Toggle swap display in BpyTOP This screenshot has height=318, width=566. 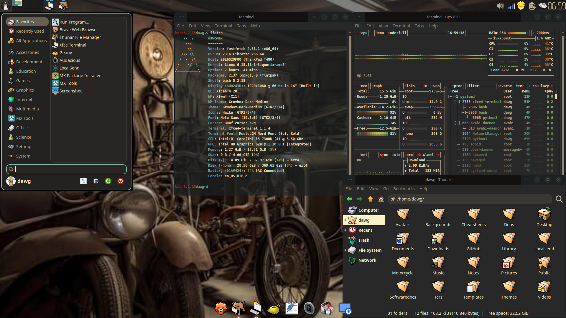436,86
